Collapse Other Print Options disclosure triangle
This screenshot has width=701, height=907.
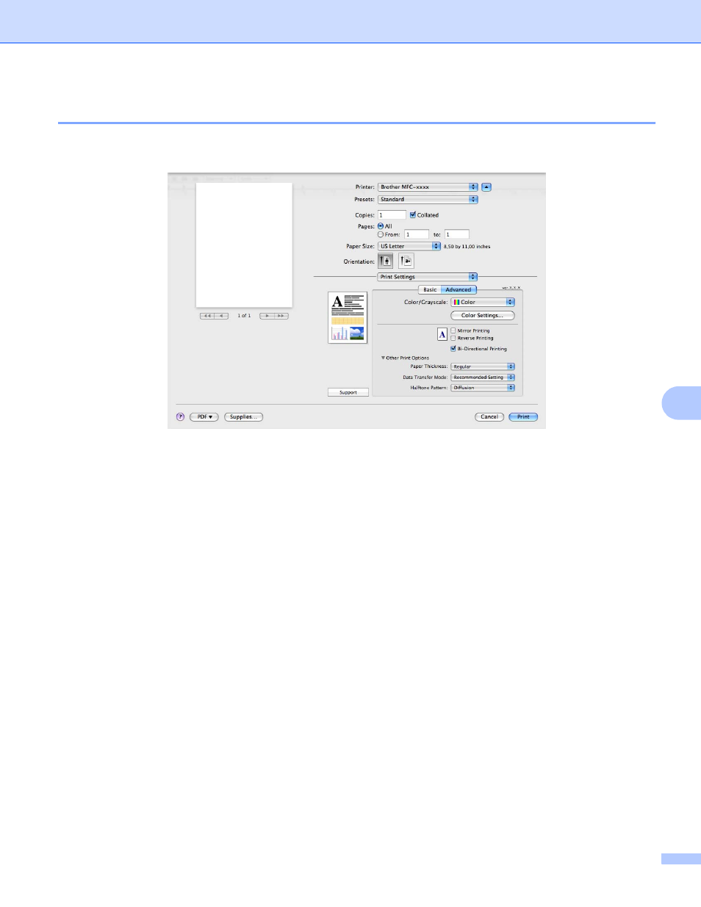coord(384,358)
